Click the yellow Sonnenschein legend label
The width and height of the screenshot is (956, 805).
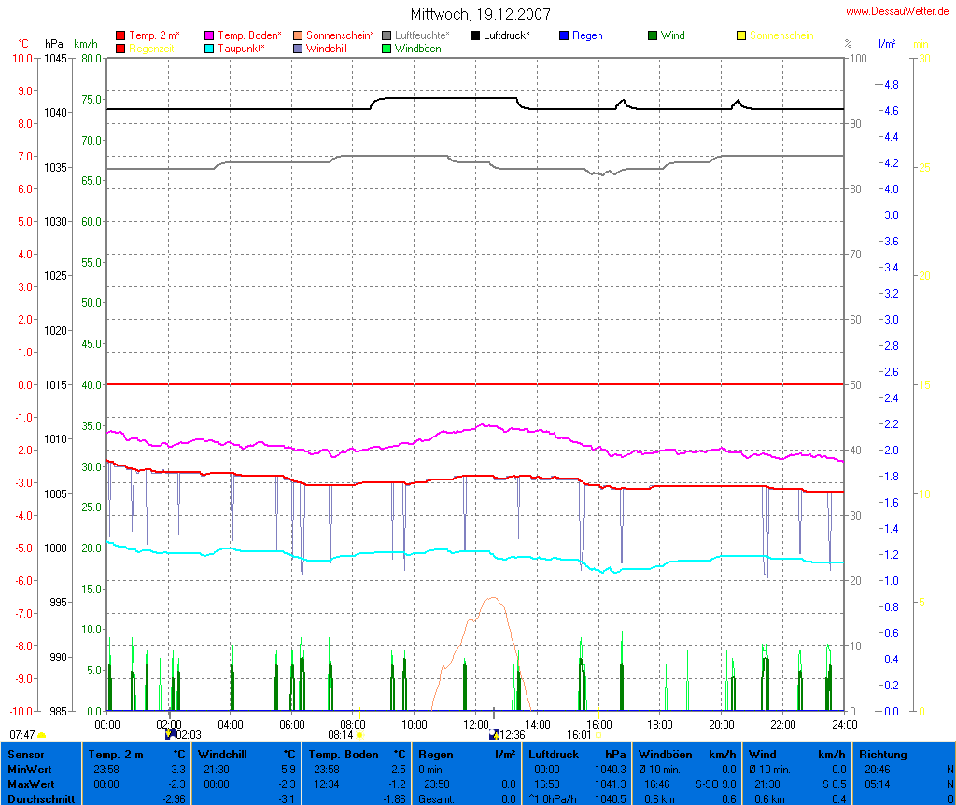point(780,35)
